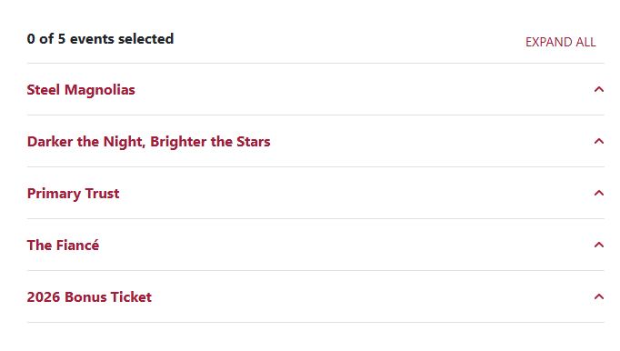The height and width of the screenshot is (351, 620).
Task: Toggle the Steel Magnolias row open
Action: 315,89
